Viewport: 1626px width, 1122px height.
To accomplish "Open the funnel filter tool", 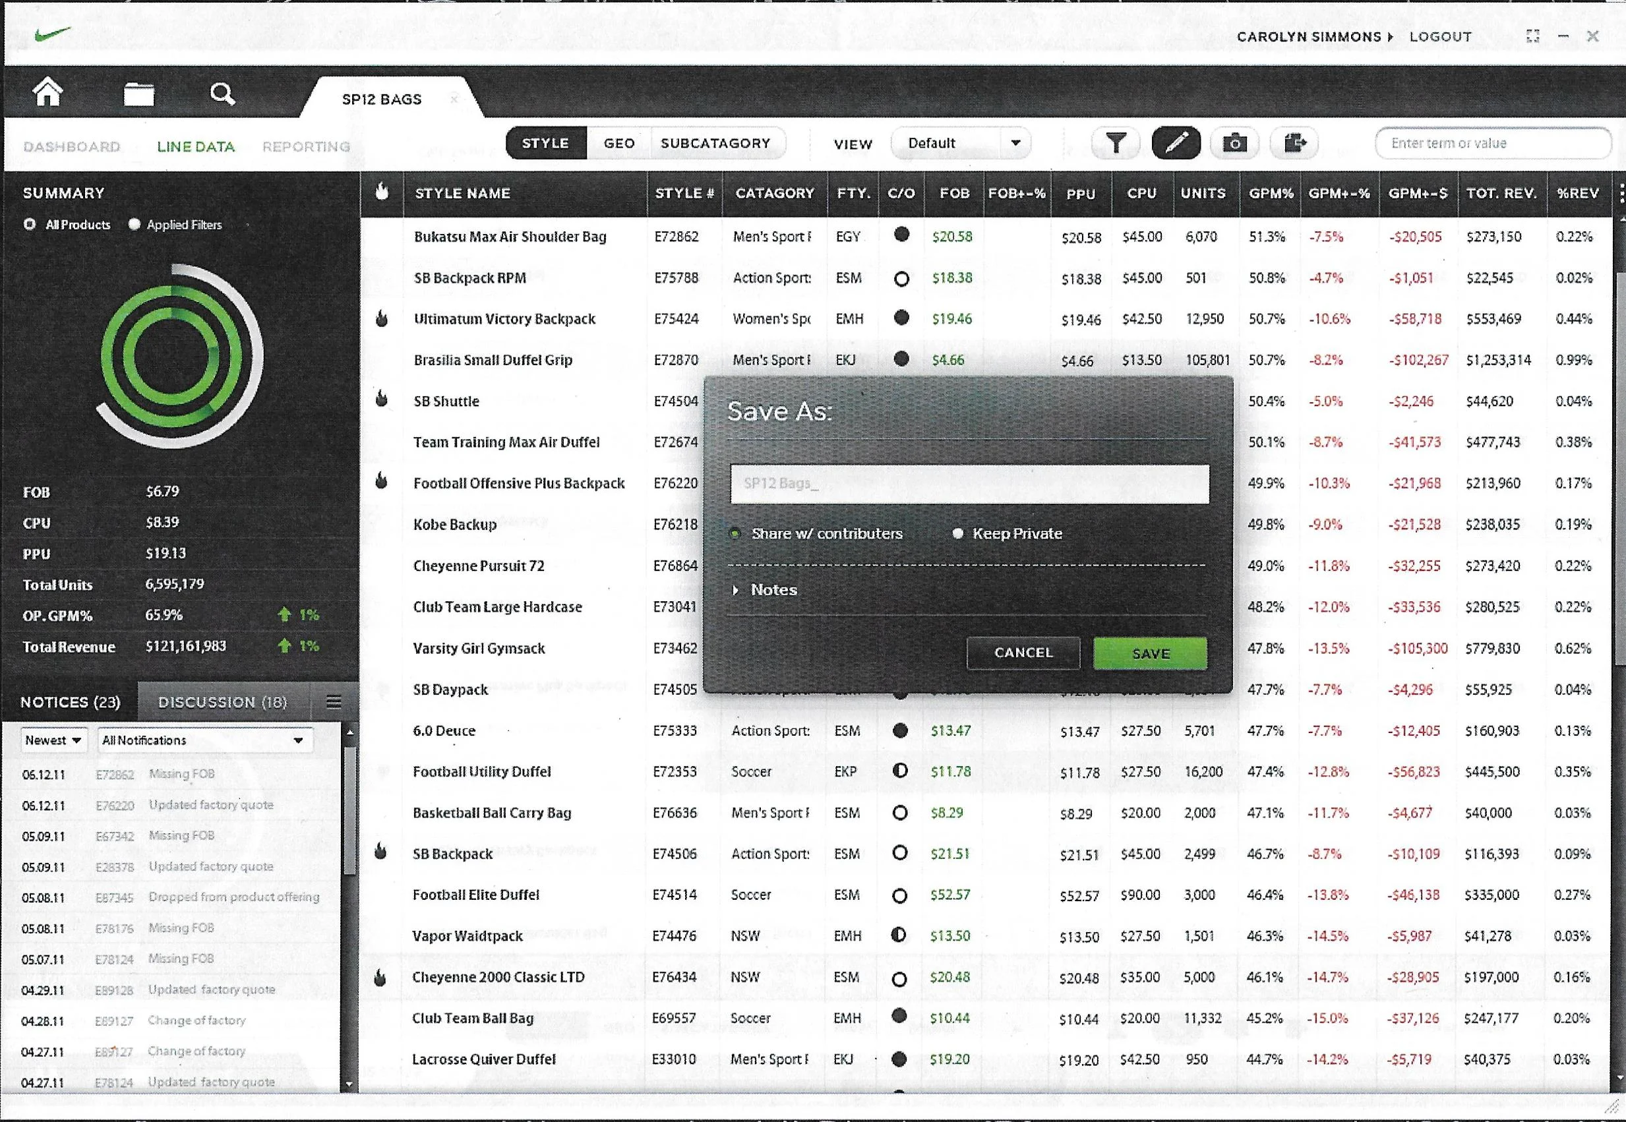I will click(x=1115, y=144).
